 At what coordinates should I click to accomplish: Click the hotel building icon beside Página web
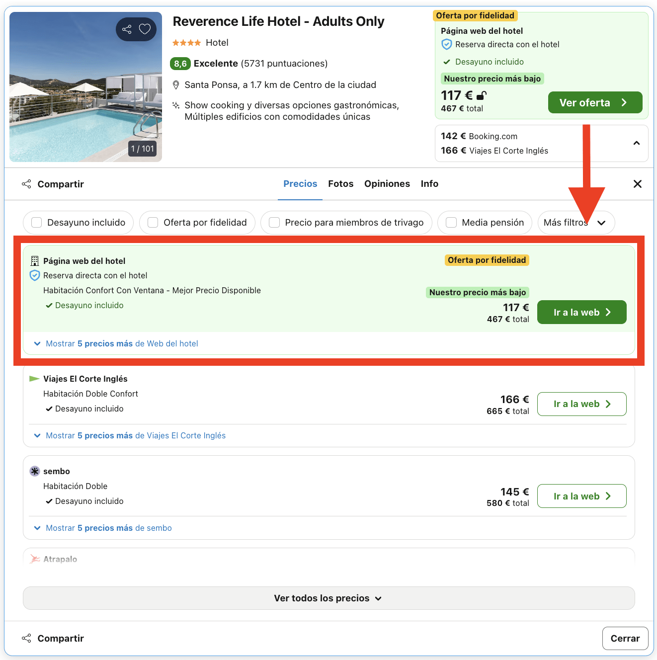point(35,261)
